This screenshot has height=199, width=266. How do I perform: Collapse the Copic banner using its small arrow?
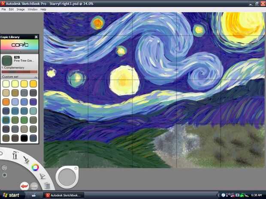(x=20, y=52)
